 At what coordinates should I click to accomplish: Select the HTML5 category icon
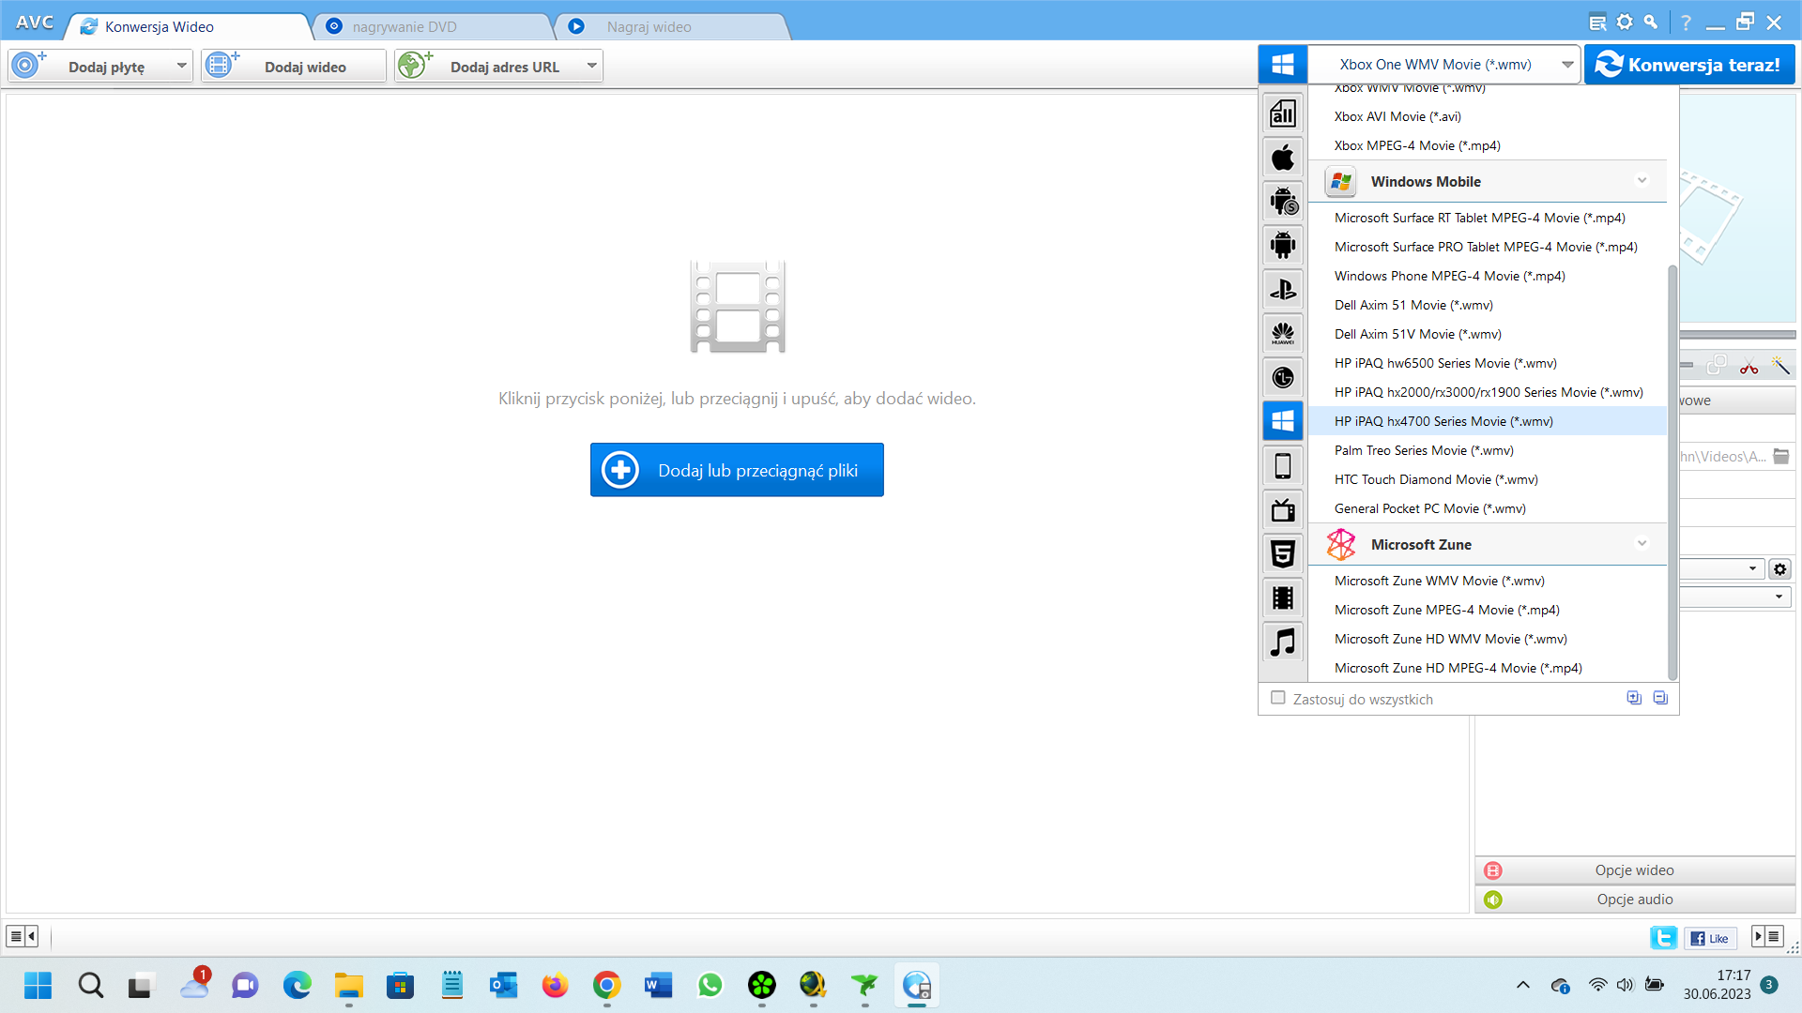(1283, 553)
